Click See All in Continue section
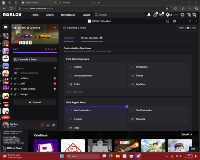The width and height of the screenshot is (200, 160). click(x=186, y=134)
